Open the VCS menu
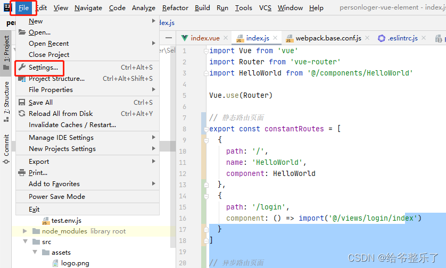Screen dimensions: 446x268 (265, 7)
